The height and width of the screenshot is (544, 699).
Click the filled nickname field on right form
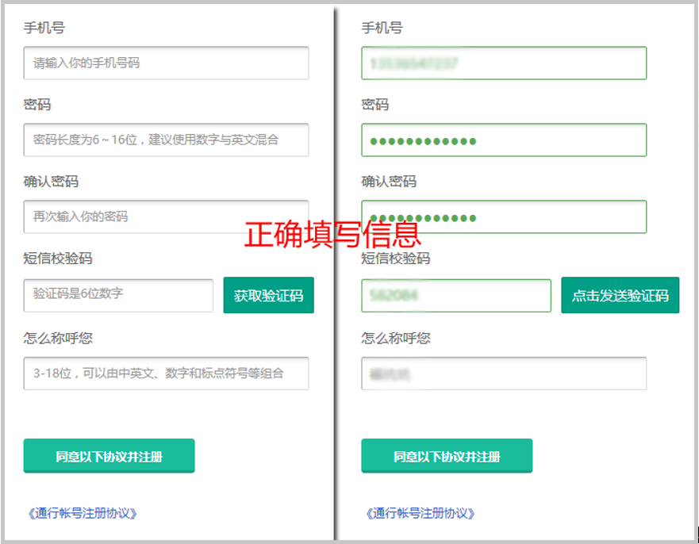(504, 374)
